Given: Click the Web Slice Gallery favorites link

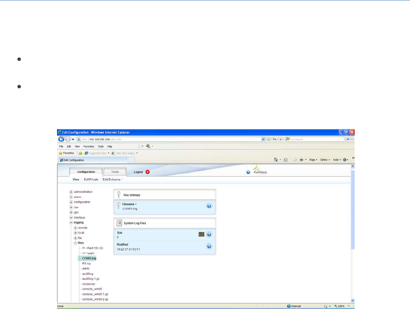Looking at the screenshot, I should point(125,153).
